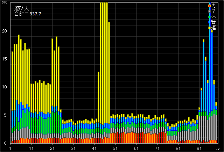Select the 早 legend label
Image resolution: width=224 pixels, height=152 pixels.
point(213,11)
